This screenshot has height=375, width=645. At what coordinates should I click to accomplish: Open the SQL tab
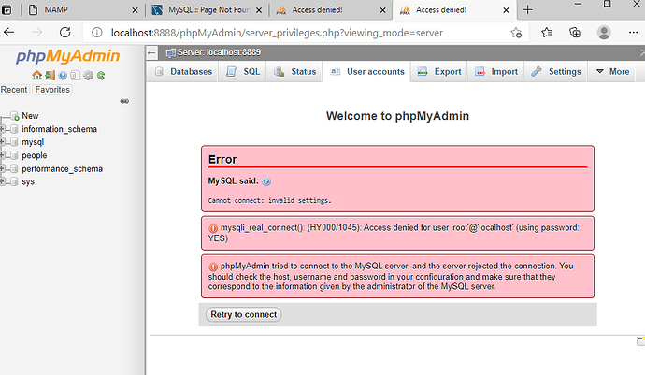(x=243, y=72)
